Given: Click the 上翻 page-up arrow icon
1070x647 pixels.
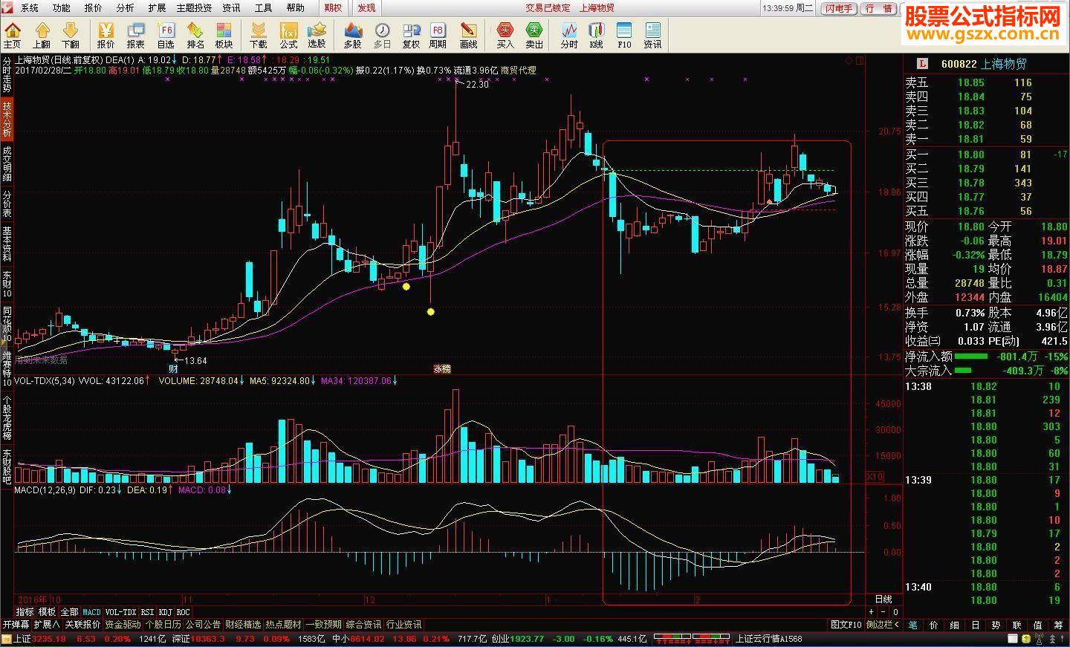Looking at the screenshot, I should click(x=42, y=35).
